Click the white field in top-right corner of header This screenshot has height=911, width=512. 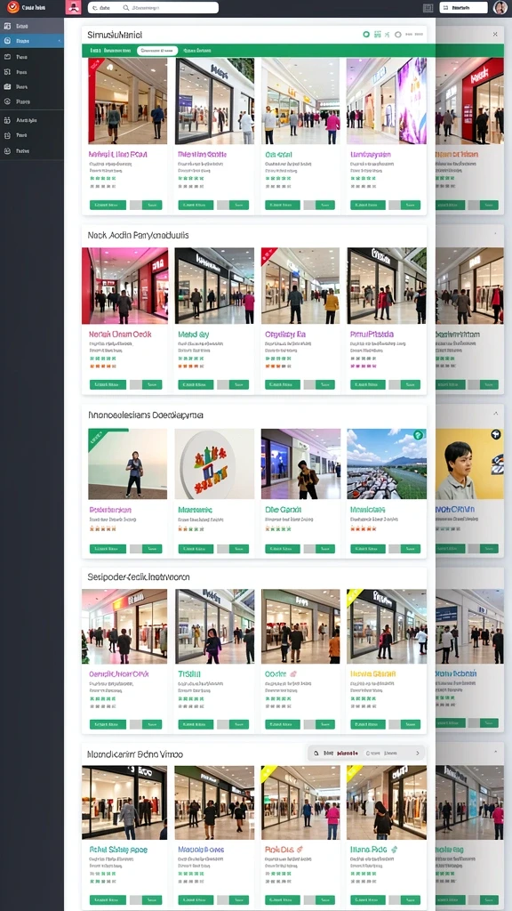pyautogui.click(x=463, y=7)
